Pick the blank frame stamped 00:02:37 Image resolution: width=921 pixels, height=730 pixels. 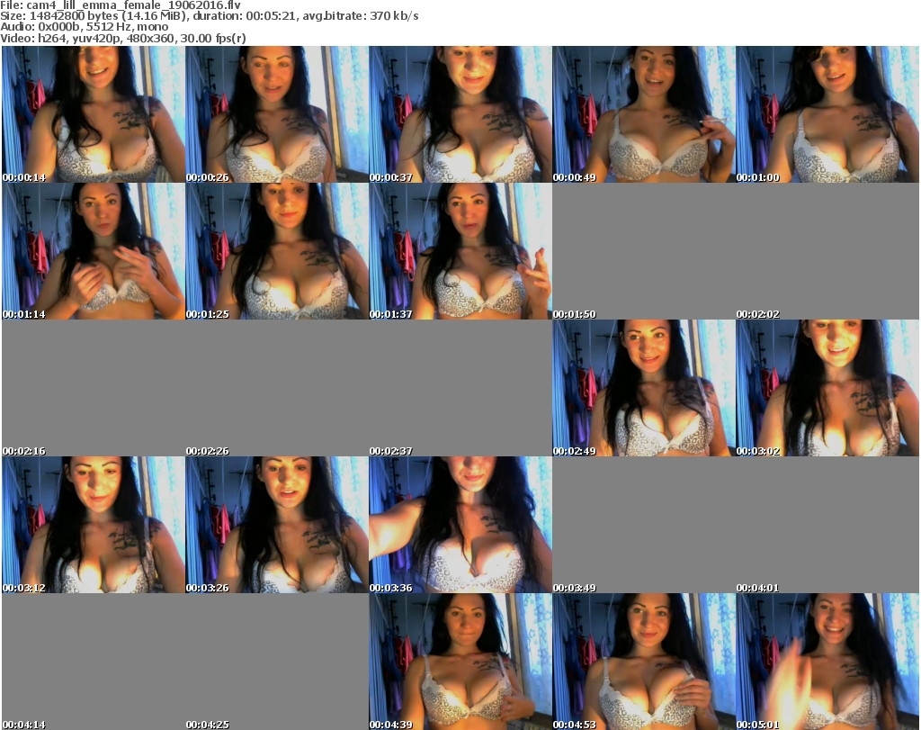pyautogui.click(x=460, y=388)
